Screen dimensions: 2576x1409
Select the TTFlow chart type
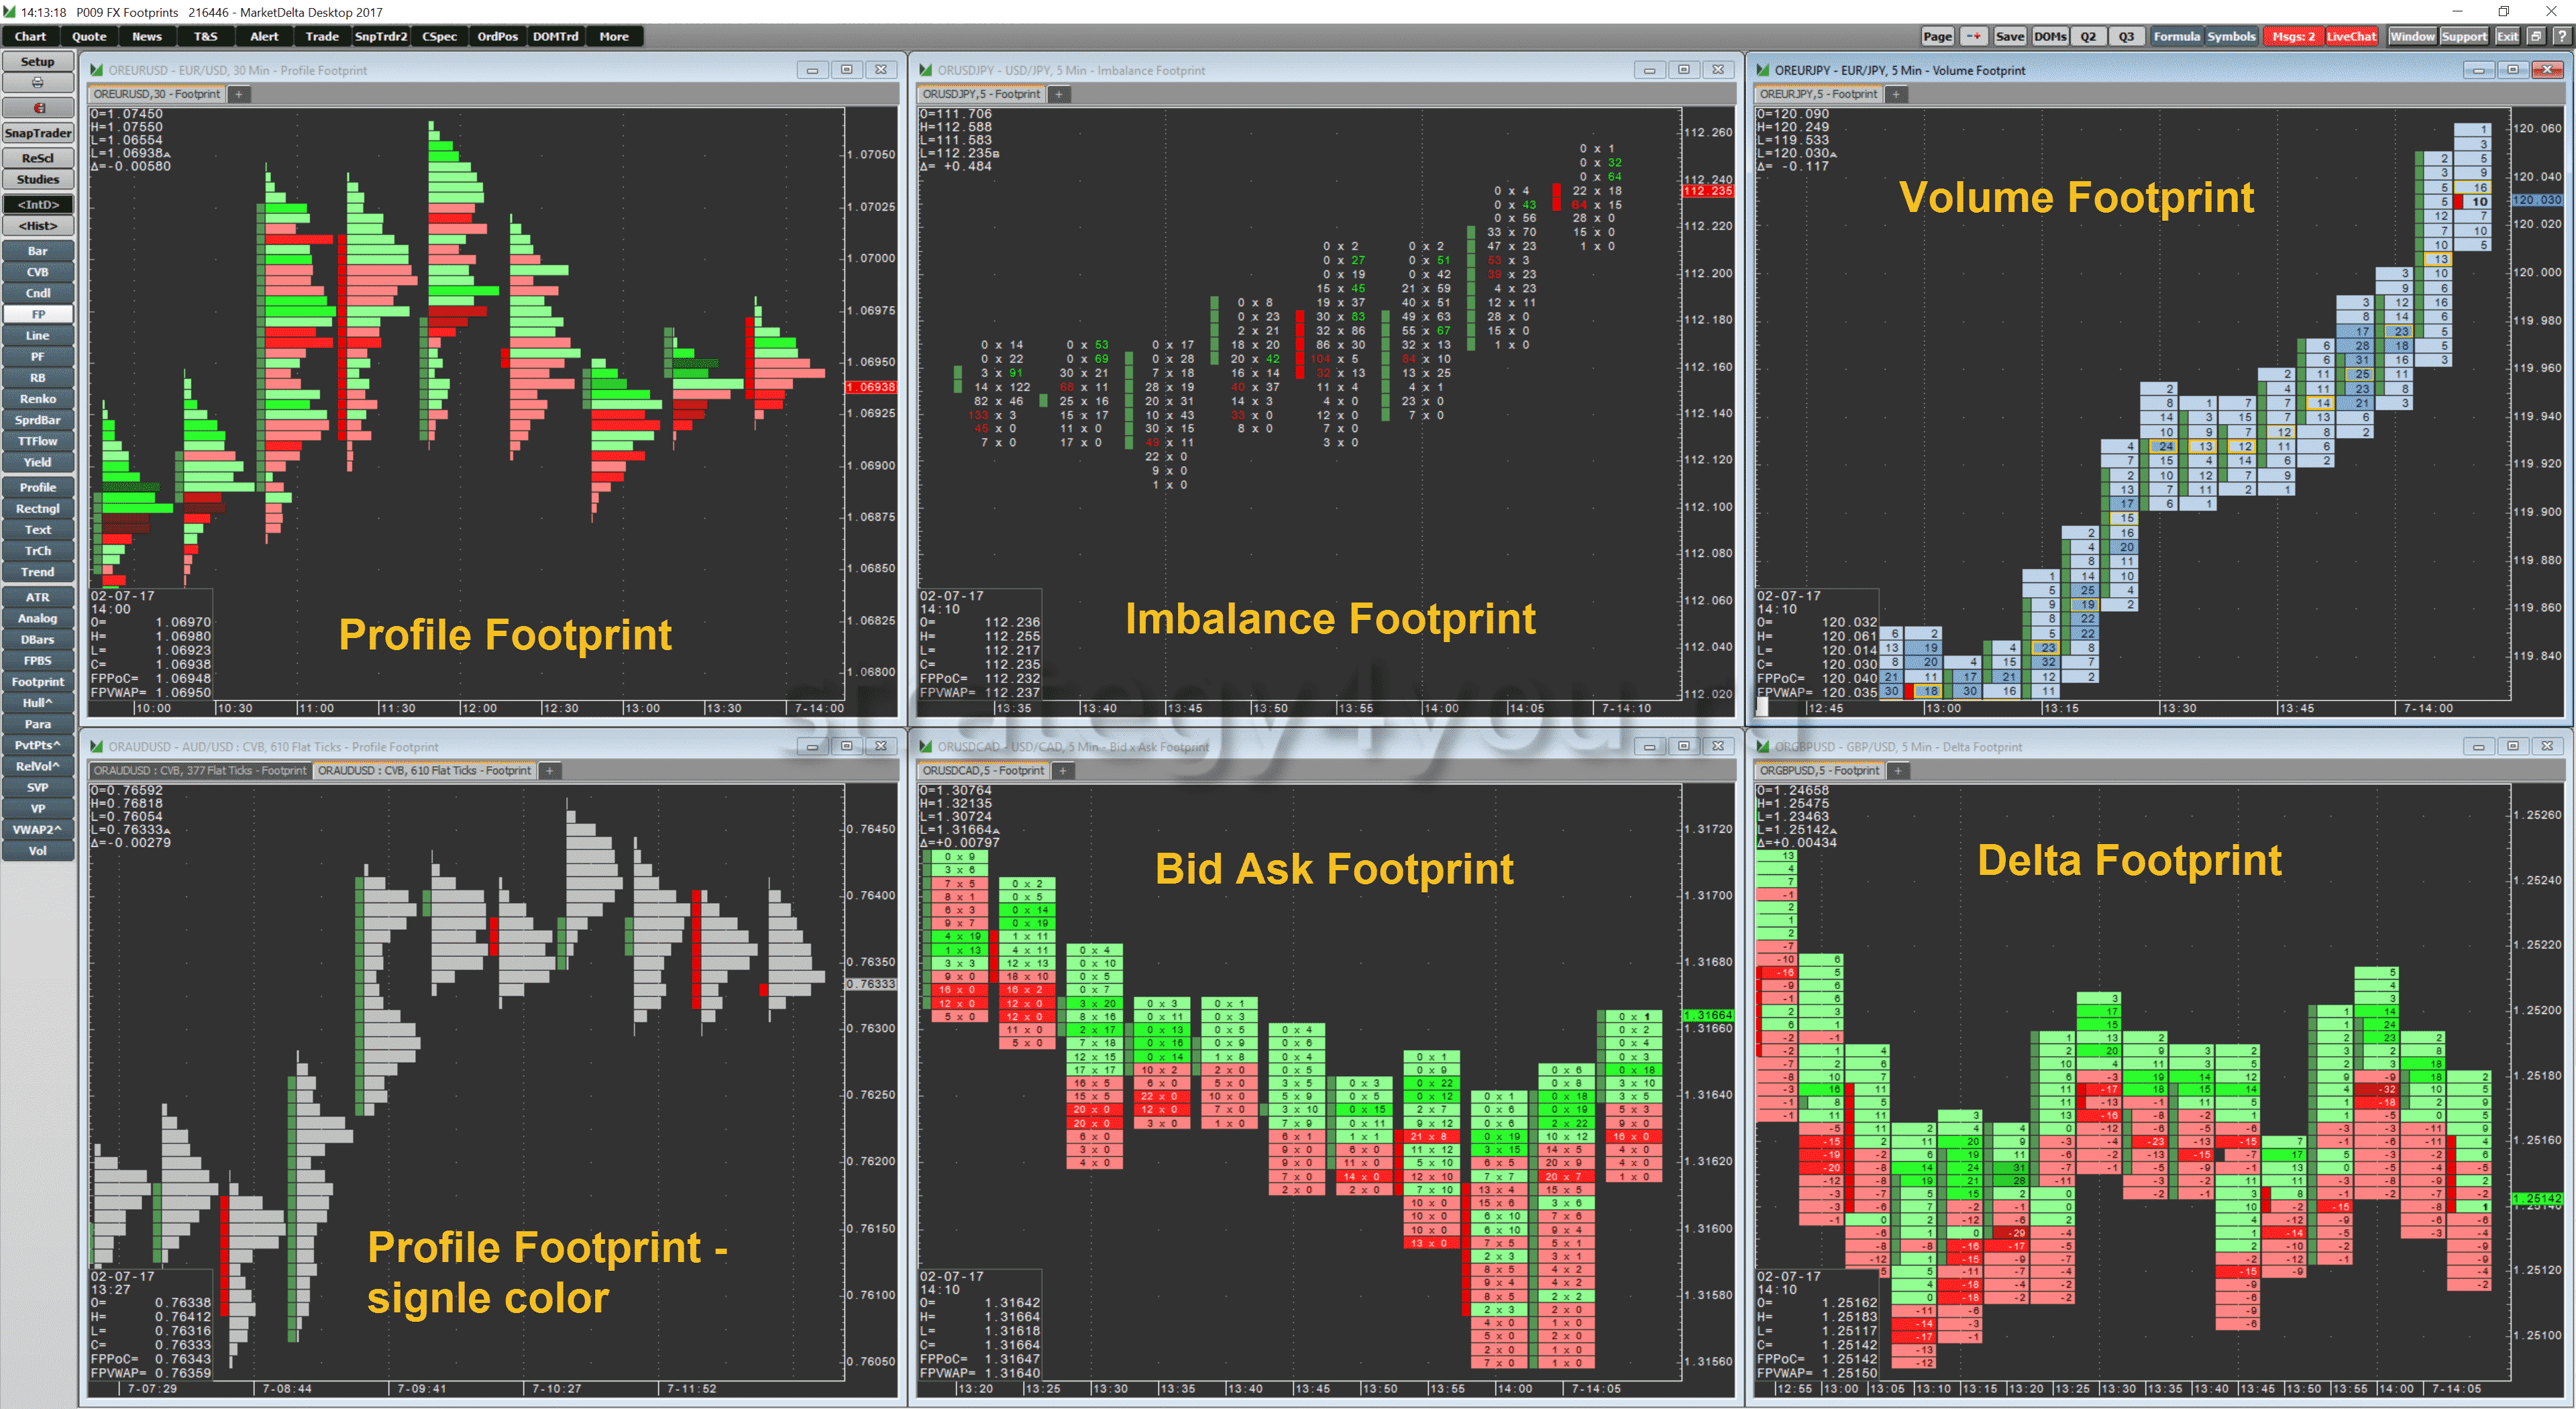coord(38,441)
